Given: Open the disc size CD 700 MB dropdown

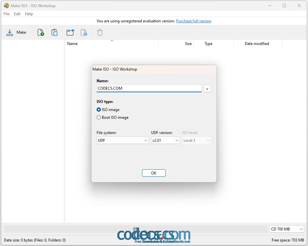Looking at the screenshot, I should coord(287,229).
